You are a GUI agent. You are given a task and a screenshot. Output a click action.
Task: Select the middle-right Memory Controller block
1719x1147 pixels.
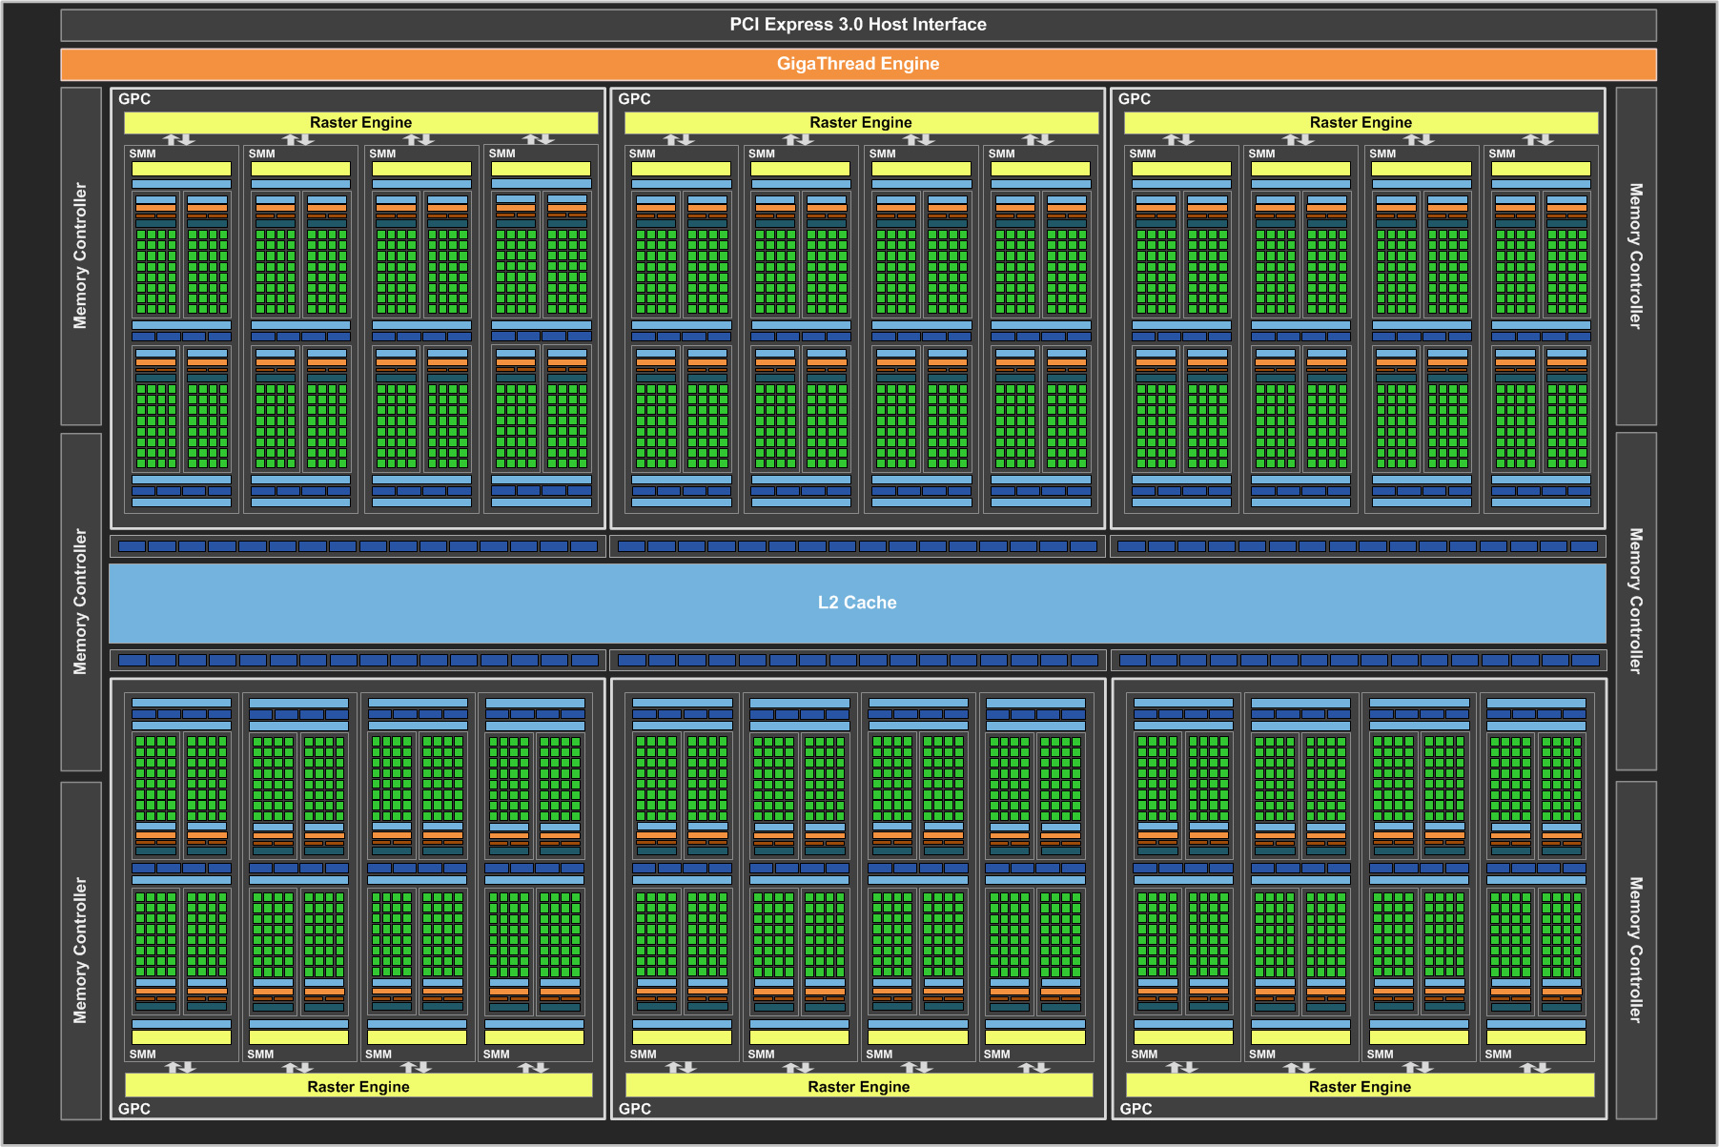click(x=1635, y=602)
